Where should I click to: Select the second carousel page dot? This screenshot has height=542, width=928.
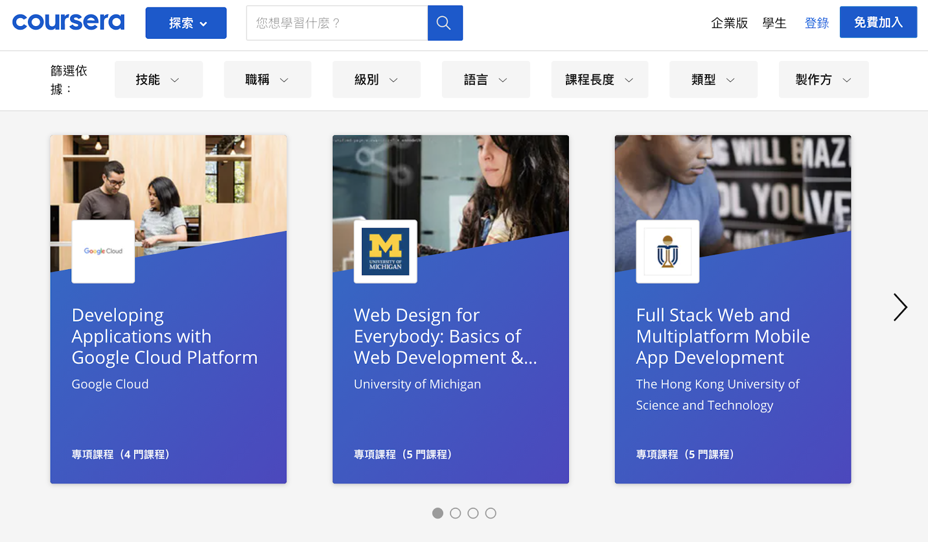pyautogui.click(x=455, y=513)
